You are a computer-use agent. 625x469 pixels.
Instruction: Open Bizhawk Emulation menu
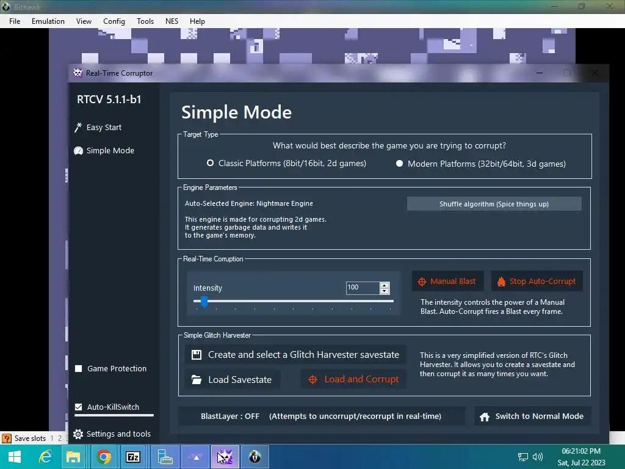pos(48,21)
